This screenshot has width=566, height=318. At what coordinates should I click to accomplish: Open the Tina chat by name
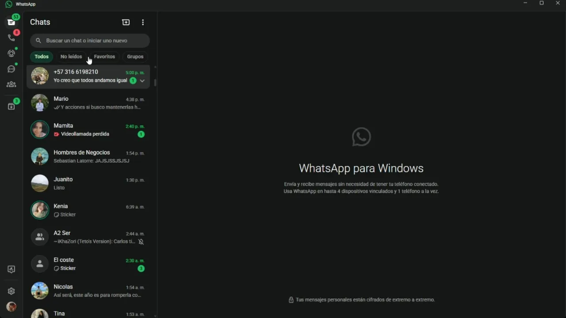59,314
